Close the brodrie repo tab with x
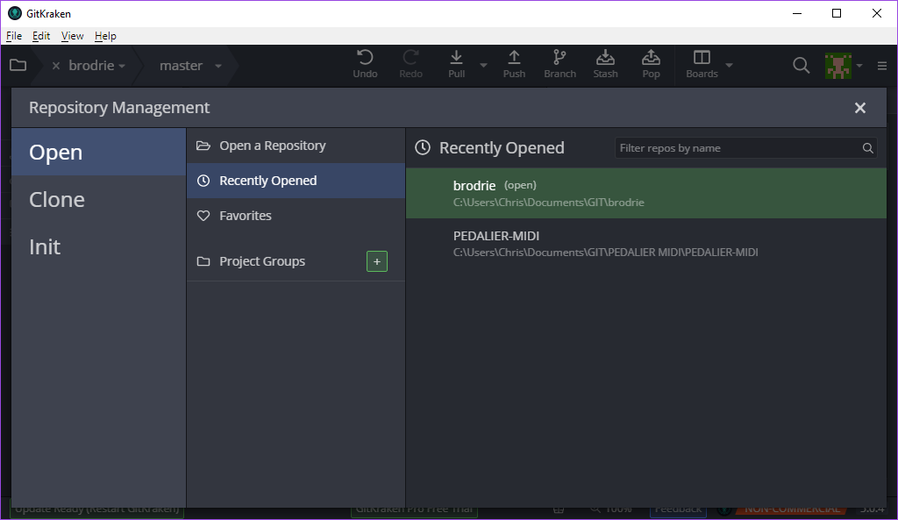The width and height of the screenshot is (898, 520). click(56, 66)
